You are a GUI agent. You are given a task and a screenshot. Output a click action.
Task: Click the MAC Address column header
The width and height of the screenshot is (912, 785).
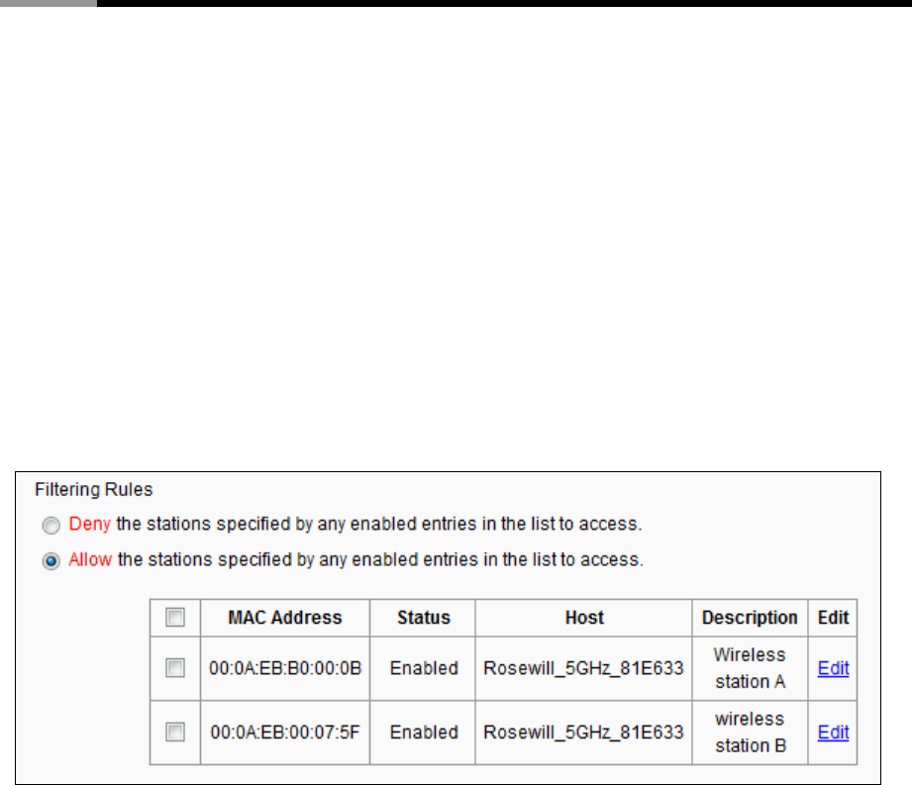click(285, 618)
